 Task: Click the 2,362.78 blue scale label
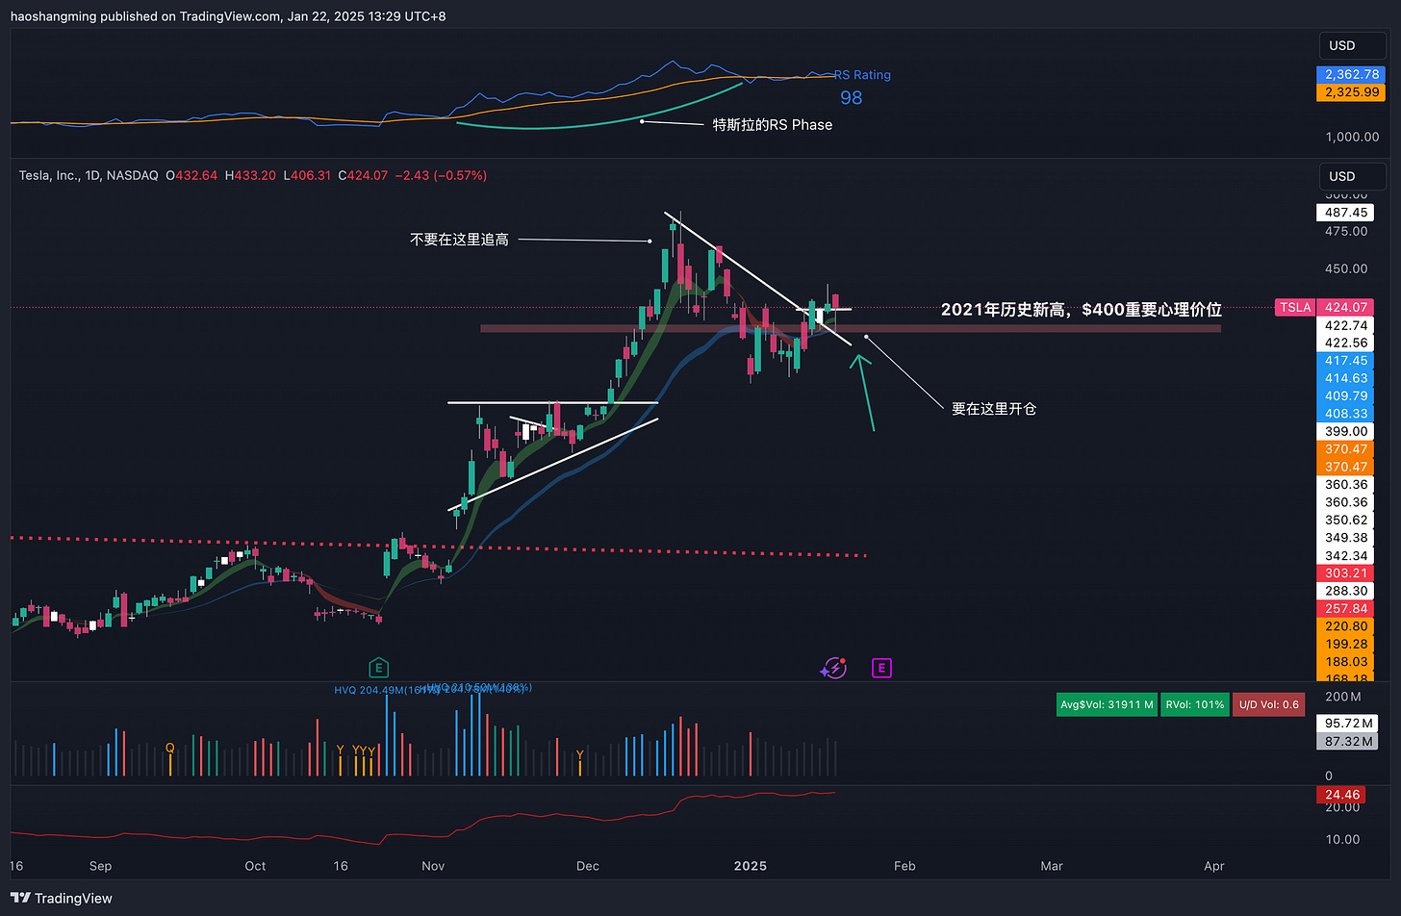(x=1351, y=74)
